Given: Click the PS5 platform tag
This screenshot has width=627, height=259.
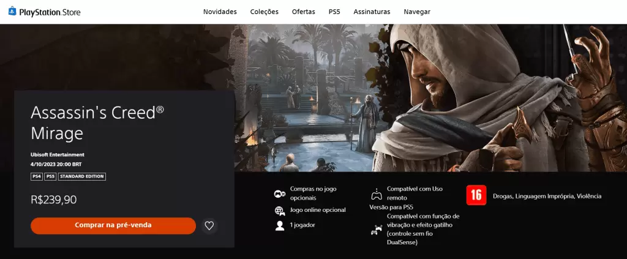Looking at the screenshot, I should pyautogui.click(x=50, y=176).
